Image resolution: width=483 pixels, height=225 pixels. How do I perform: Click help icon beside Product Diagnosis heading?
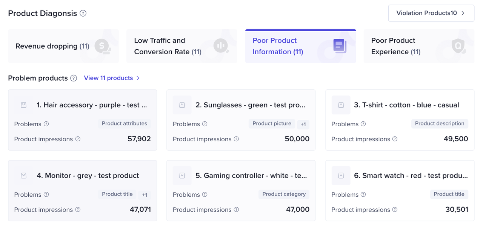point(83,13)
